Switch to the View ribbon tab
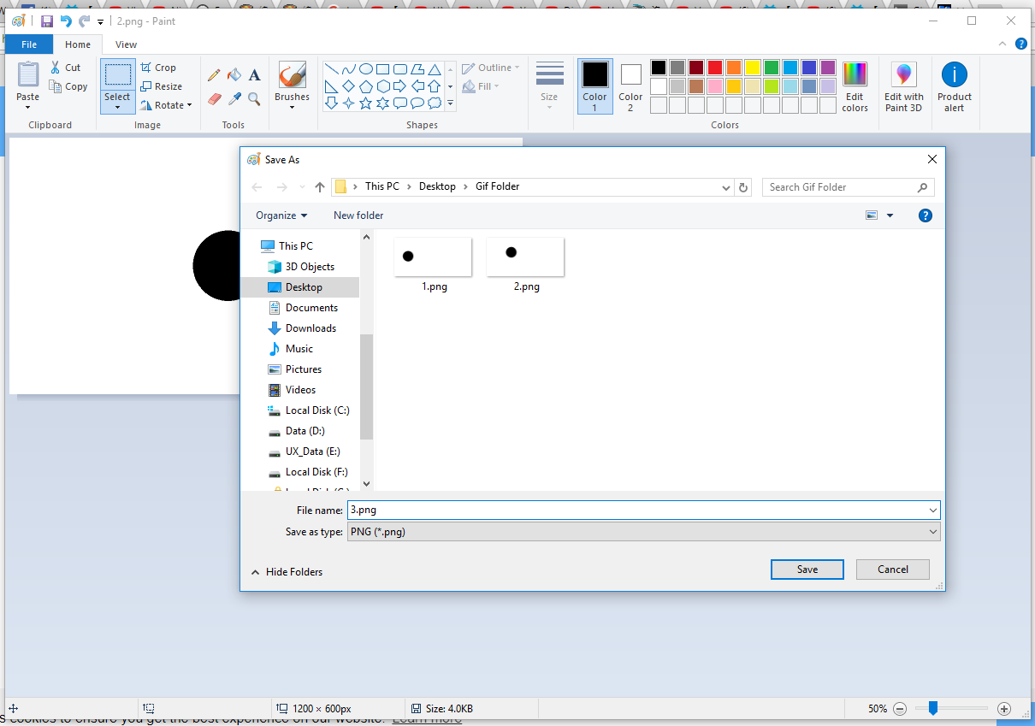The width and height of the screenshot is (1035, 726). click(x=126, y=44)
